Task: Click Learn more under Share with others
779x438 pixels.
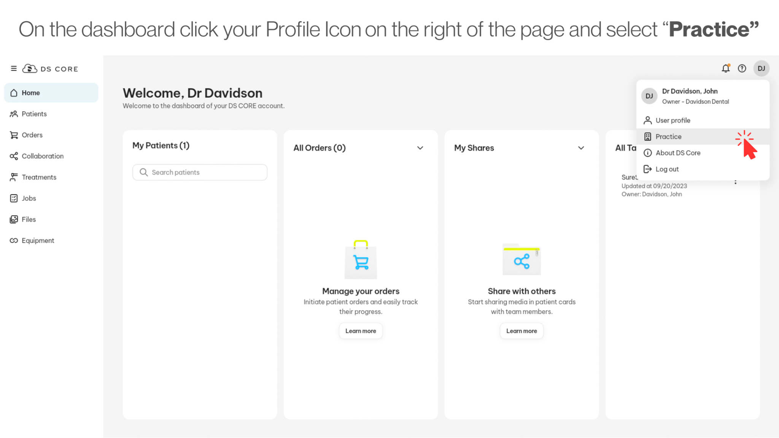Action: pyautogui.click(x=521, y=331)
